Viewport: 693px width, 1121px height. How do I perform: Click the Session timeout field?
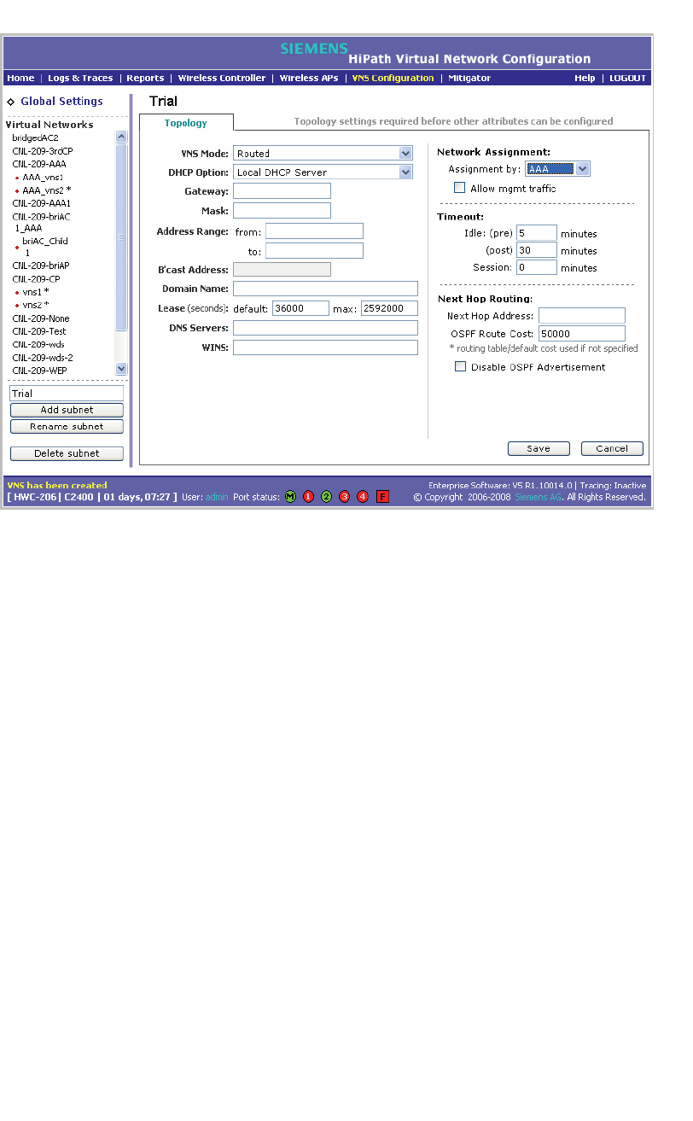point(537,267)
